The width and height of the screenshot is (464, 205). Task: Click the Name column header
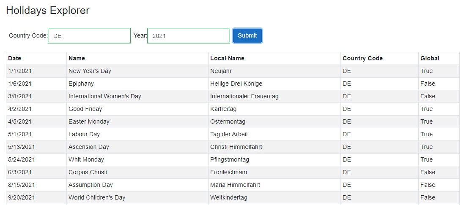(x=77, y=58)
